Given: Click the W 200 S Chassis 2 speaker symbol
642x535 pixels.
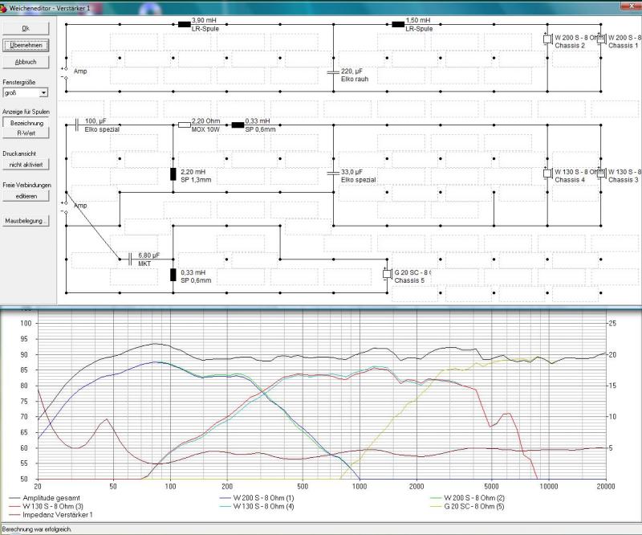Looking at the screenshot, I should (547, 39).
